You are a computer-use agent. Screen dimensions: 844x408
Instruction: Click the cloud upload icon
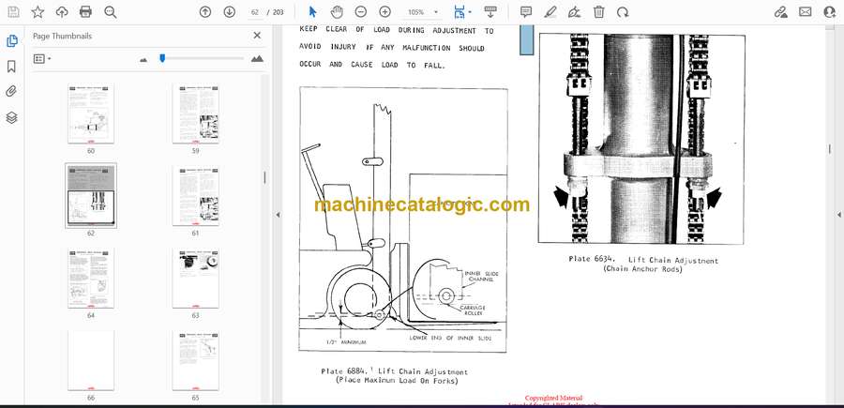(x=62, y=12)
